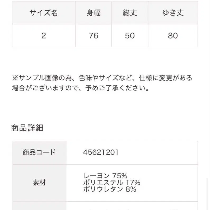Click the ポリウレタン 8% material line
210x210 pixels.
110,189
